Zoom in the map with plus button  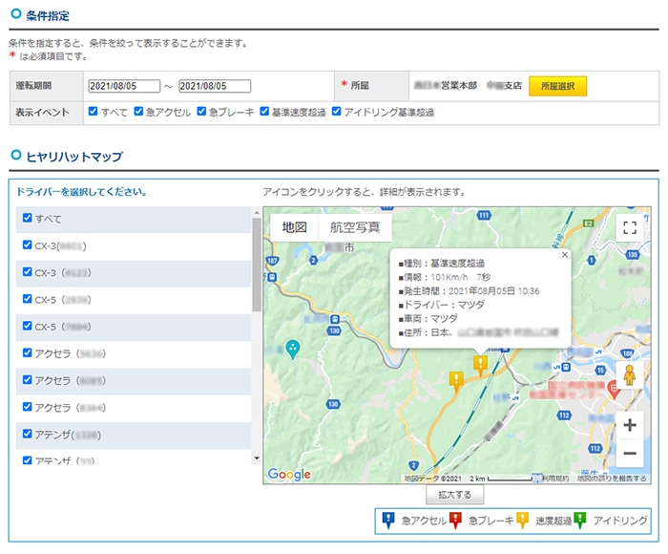[629, 425]
